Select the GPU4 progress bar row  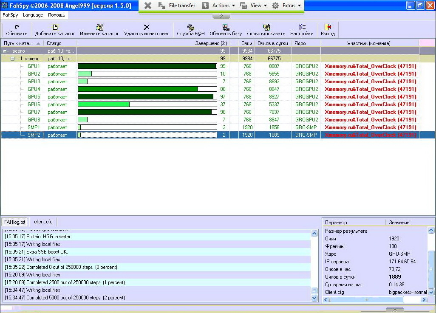point(147,89)
